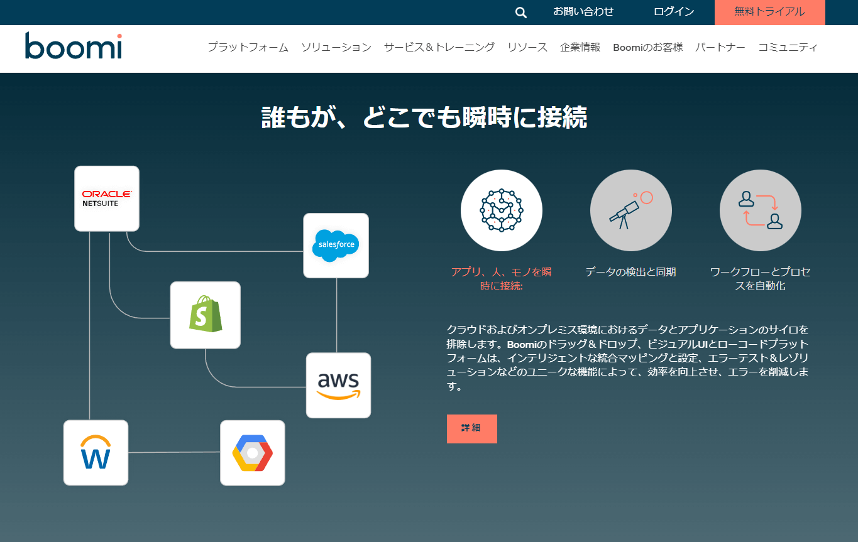
Task: Open the ログイン login link
Action: tap(674, 12)
